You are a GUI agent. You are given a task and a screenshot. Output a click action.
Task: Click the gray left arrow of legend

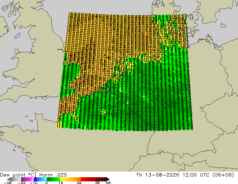pyautogui.click(x=8, y=179)
